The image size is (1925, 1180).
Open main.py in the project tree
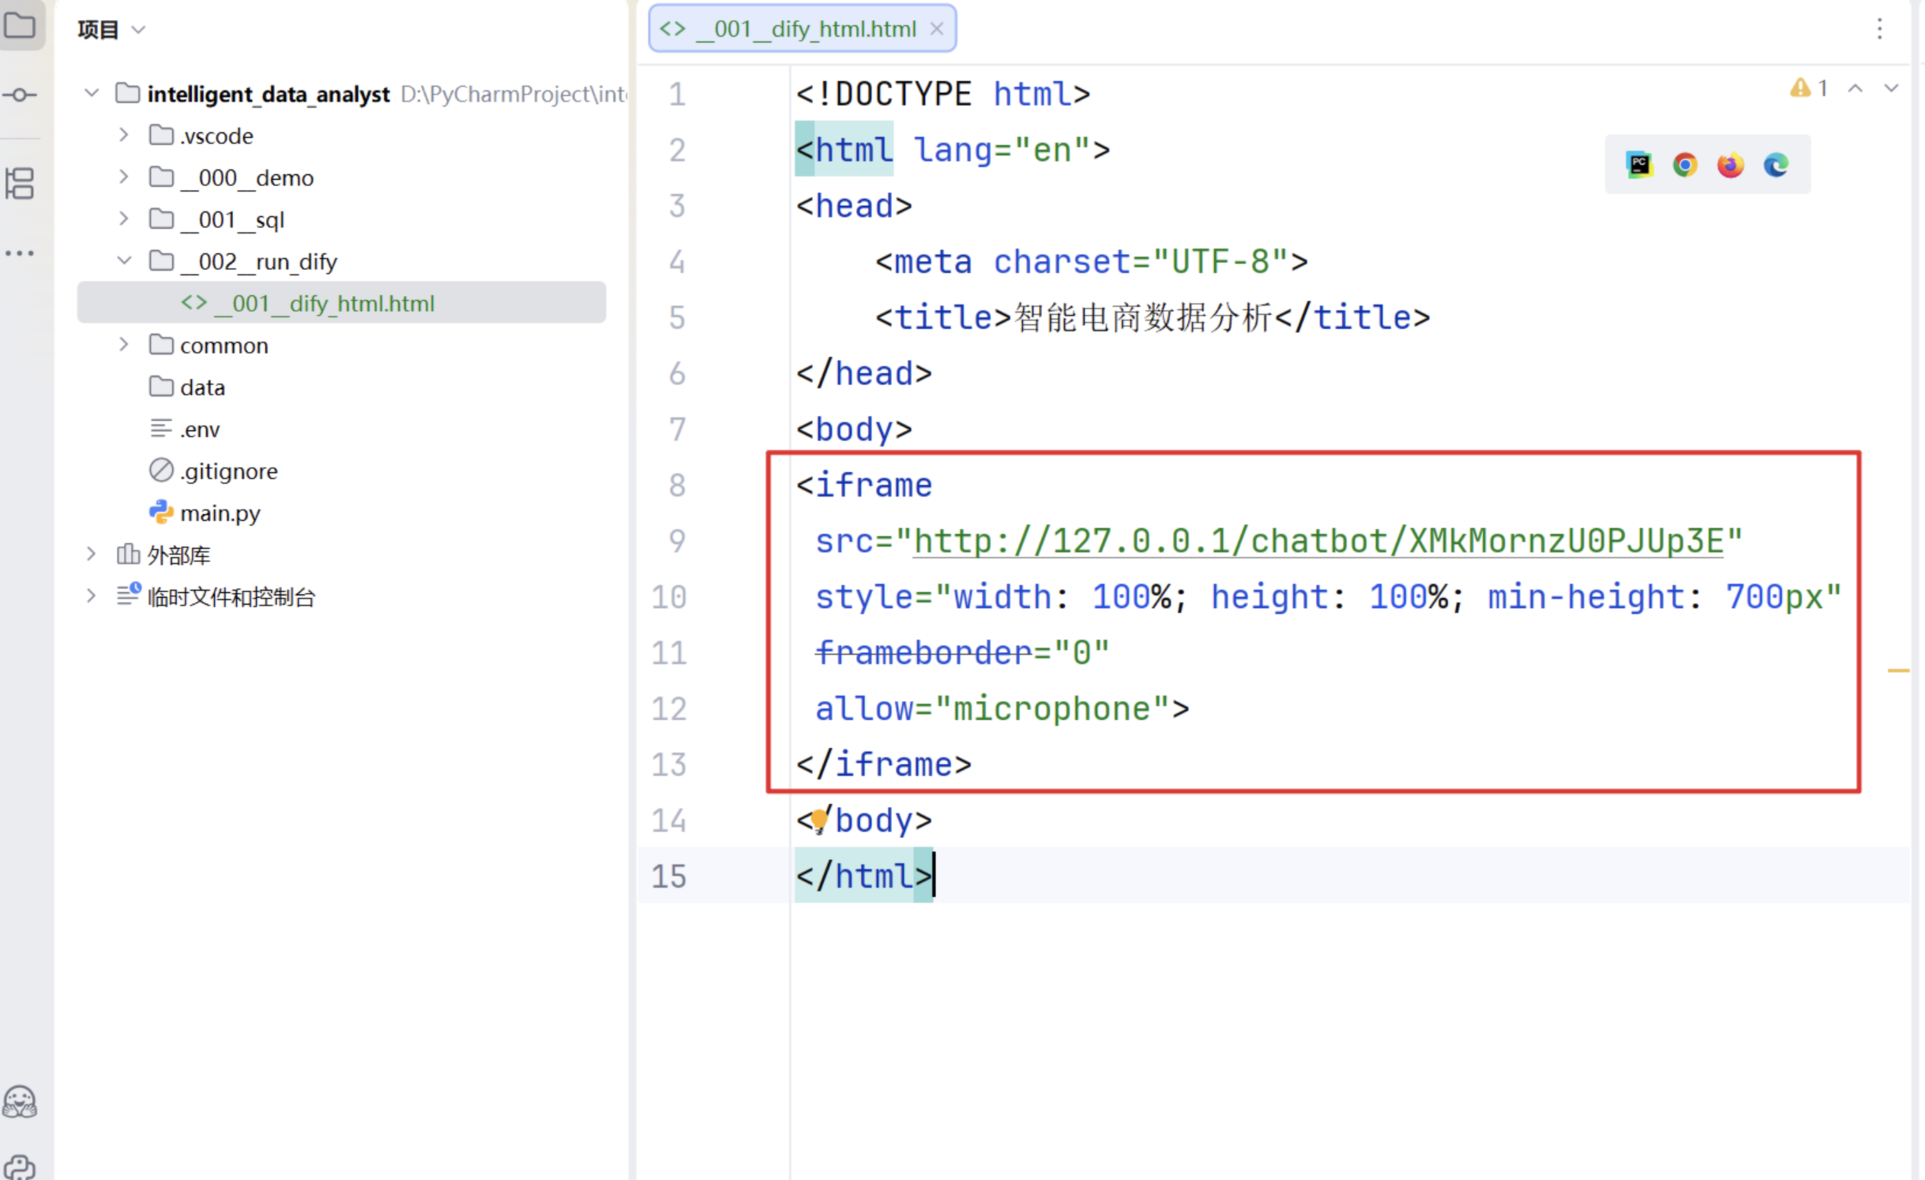pos(220,513)
